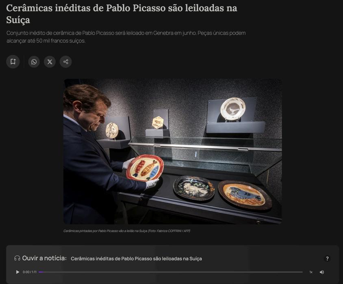Click the silver plate on the upper shelf
The image size is (343, 284).
tap(233, 109)
